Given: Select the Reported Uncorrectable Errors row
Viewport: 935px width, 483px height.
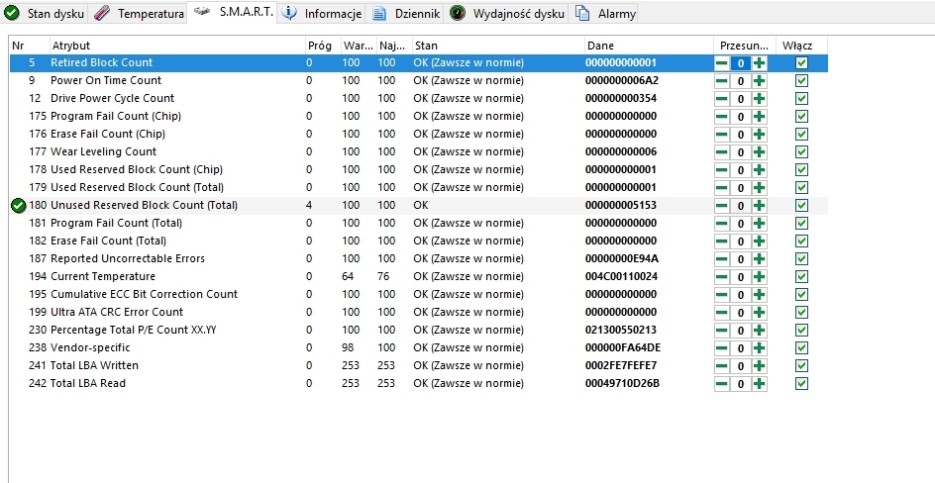Looking at the screenshot, I should click(419, 258).
